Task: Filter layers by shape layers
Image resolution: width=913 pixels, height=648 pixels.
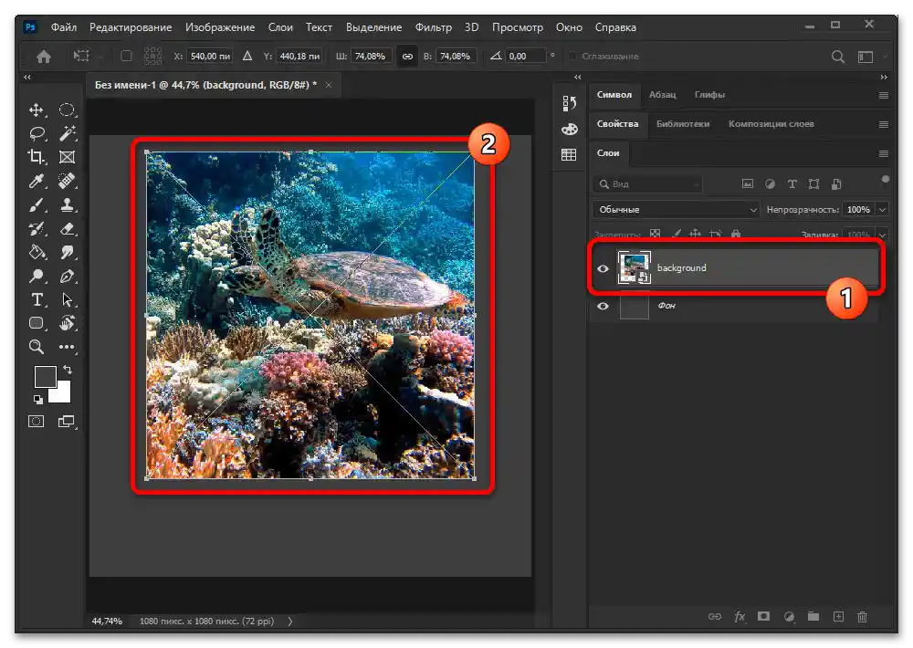Action: pyautogui.click(x=814, y=184)
